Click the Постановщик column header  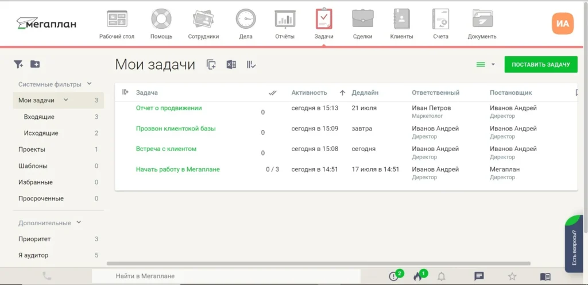[510, 93]
